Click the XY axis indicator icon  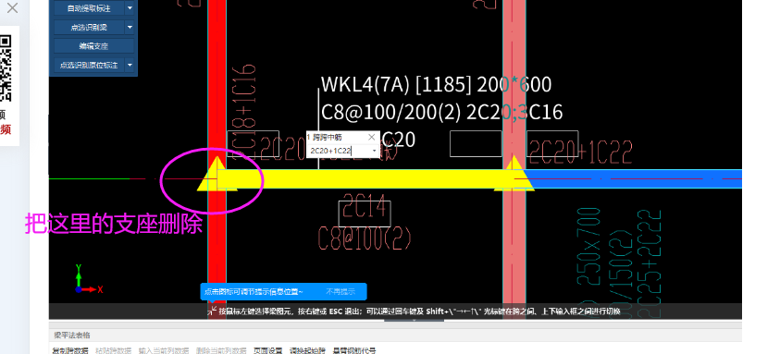point(88,280)
